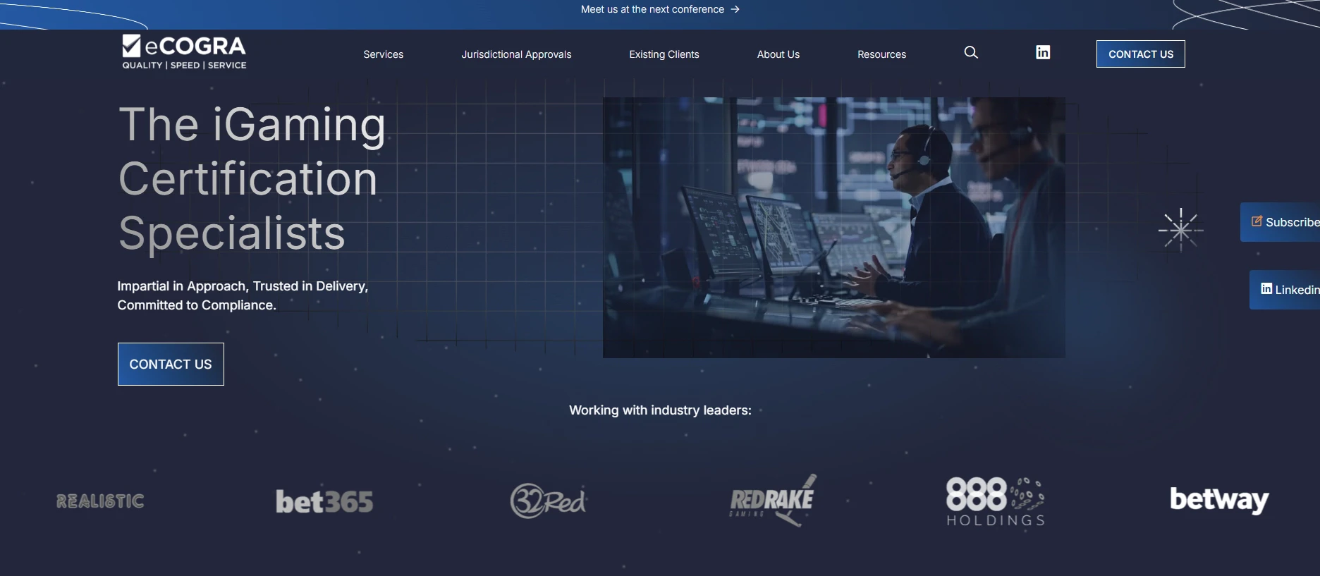The width and height of the screenshot is (1320, 576).
Task: Open the Resources menu
Action: click(881, 54)
